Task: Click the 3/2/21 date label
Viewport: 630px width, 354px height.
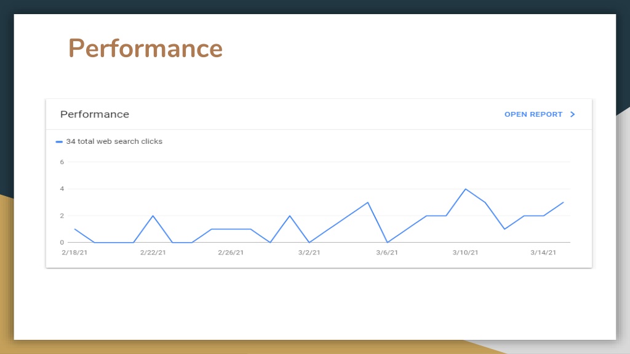Action: [x=309, y=253]
